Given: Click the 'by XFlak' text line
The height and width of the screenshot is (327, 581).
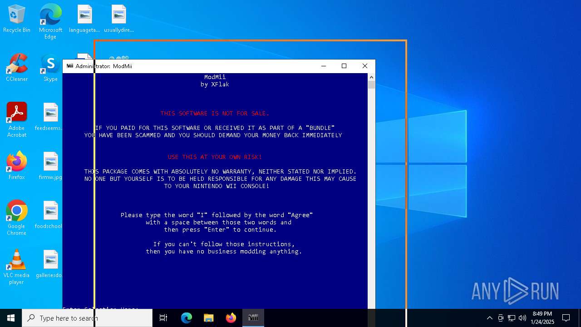Looking at the screenshot, I should [x=215, y=84].
